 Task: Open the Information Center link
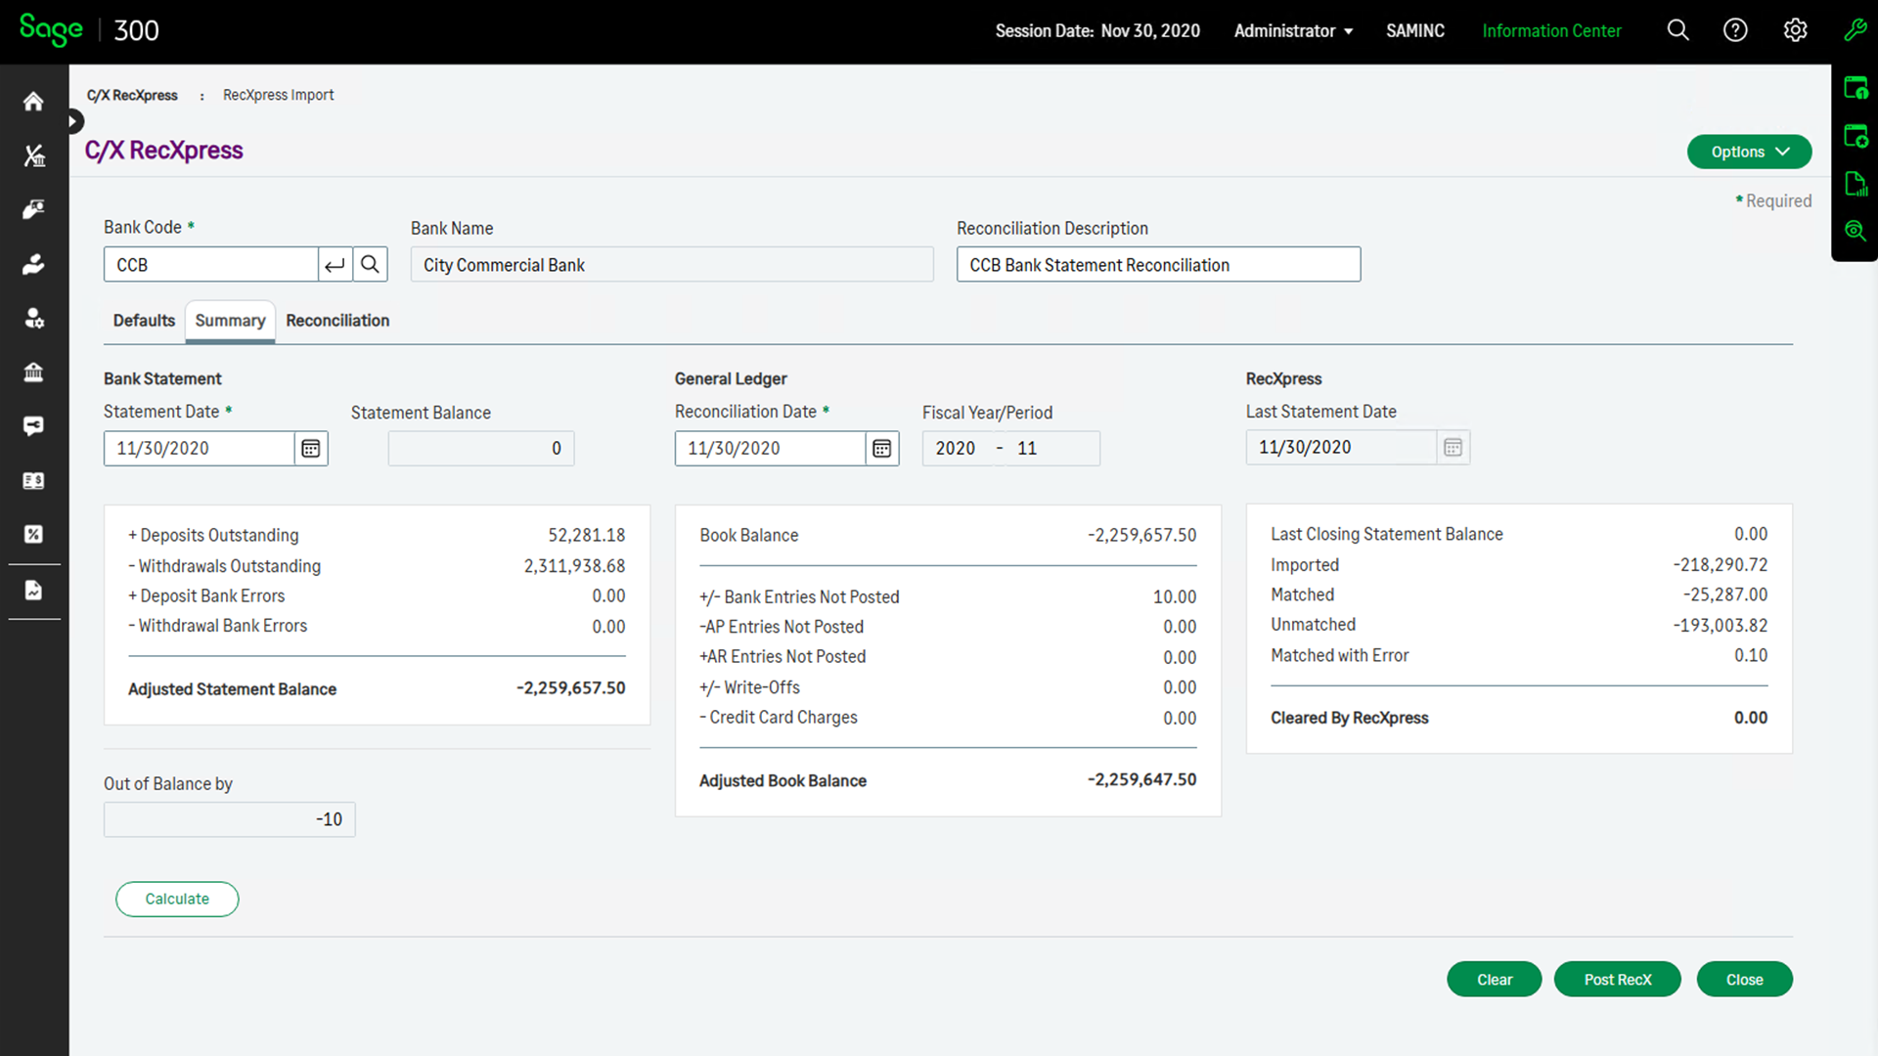click(x=1551, y=30)
